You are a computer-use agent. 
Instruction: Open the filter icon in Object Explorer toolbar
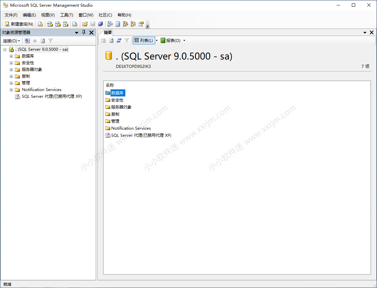(x=50, y=40)
